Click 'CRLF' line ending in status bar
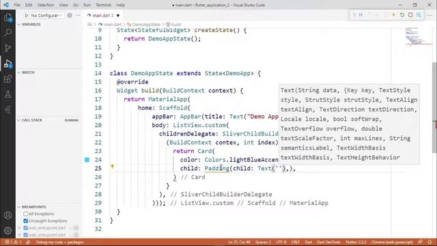The width and height of the screenshot is (437, 246). point(296,242)
